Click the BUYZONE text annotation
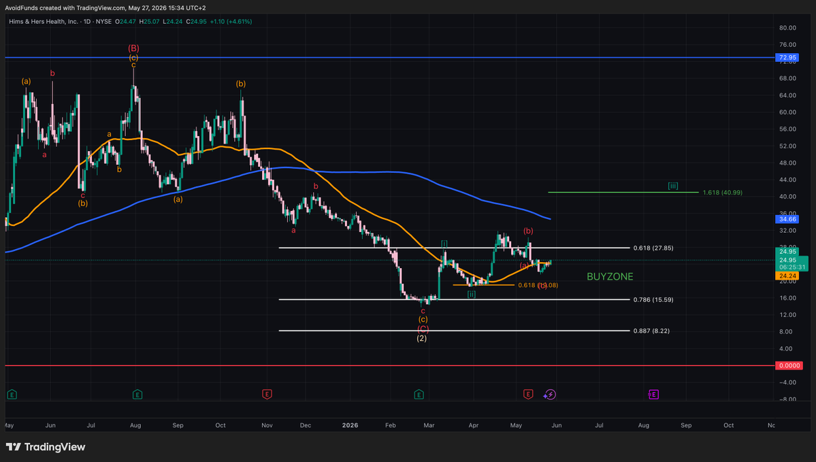This screenshot has width=816, height=462. coord(610,277)
